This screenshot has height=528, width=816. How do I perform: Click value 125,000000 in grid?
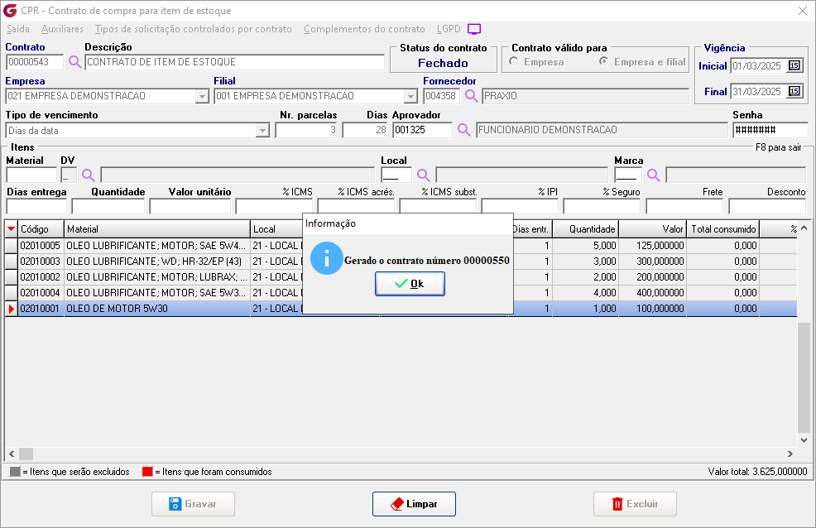(660, 246)
